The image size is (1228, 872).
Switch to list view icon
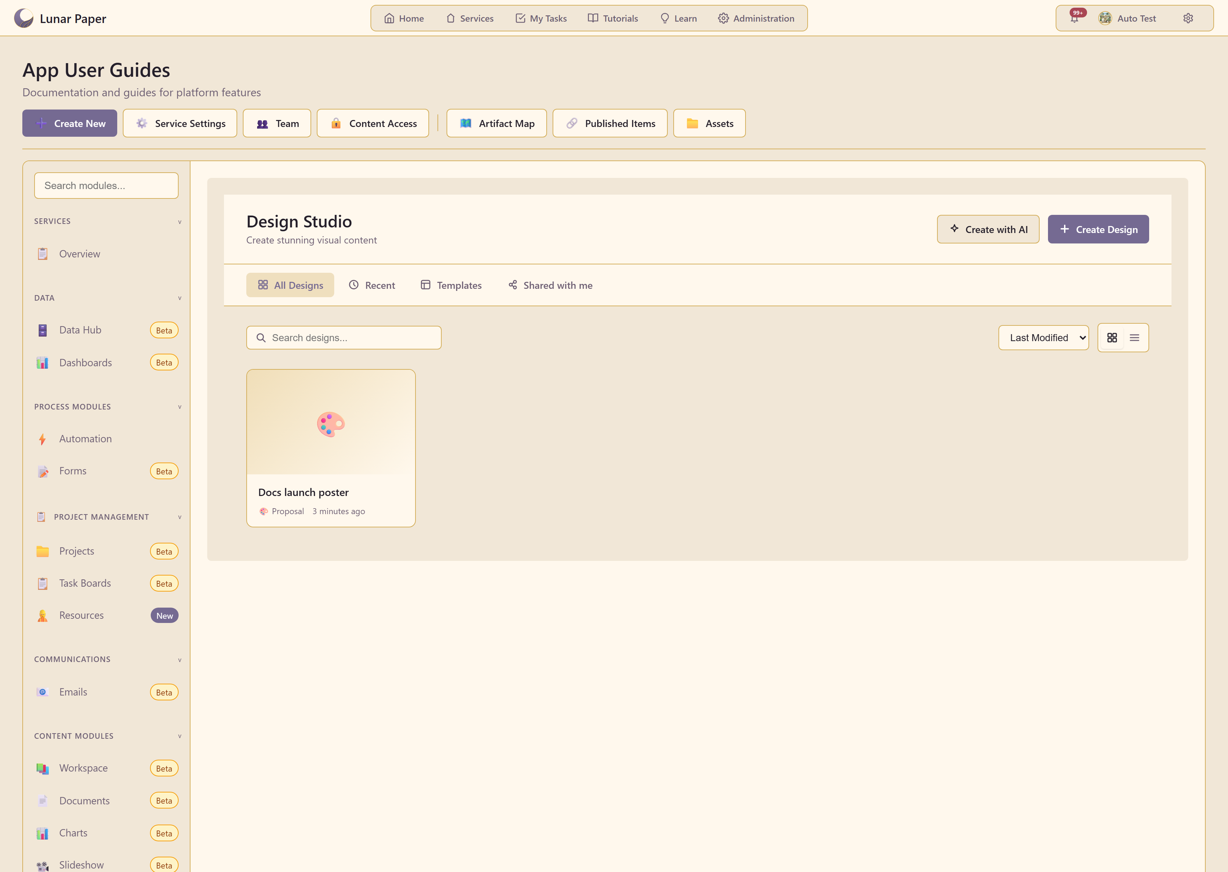(1134, 338)
